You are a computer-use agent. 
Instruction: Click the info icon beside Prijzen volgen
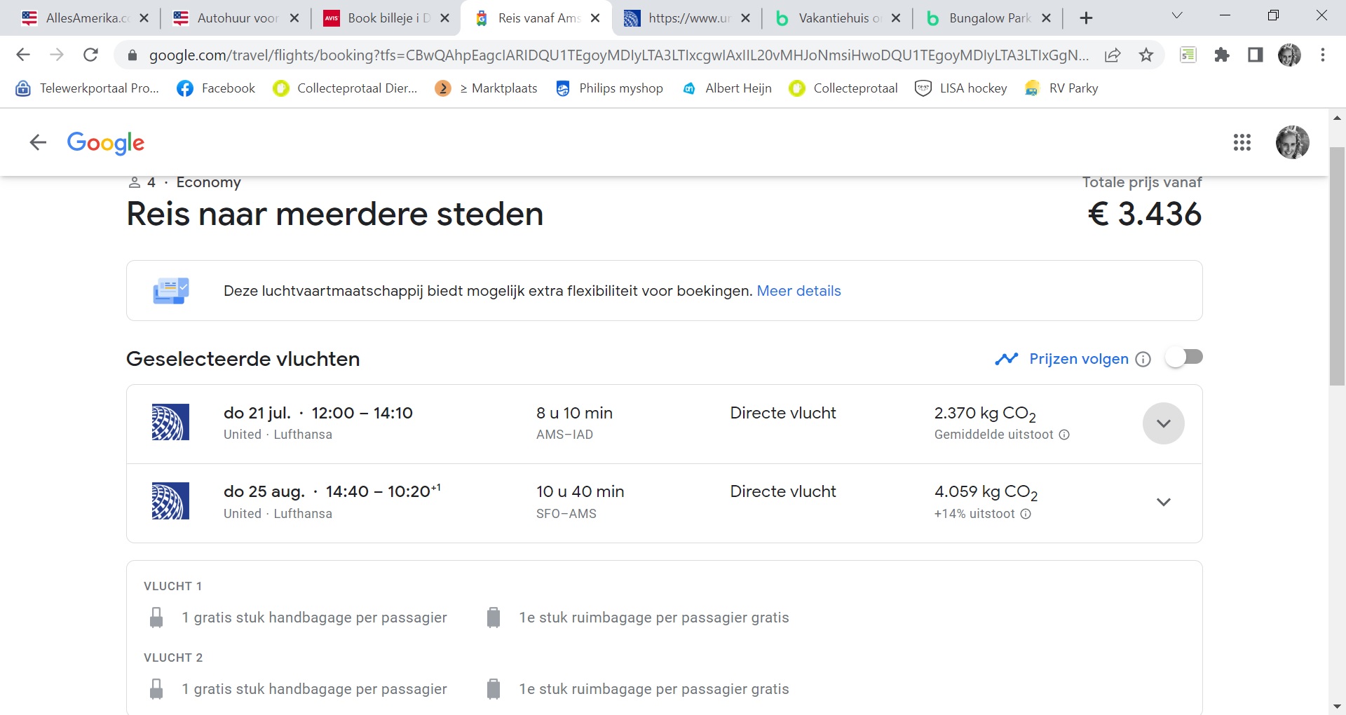click(x=1143, y=360)
